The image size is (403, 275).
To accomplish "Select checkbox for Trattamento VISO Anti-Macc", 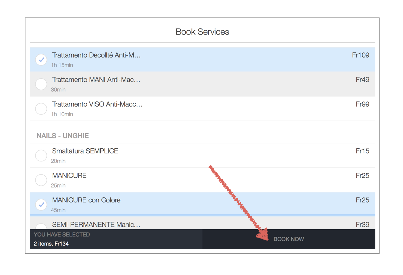I will [41, 109].
